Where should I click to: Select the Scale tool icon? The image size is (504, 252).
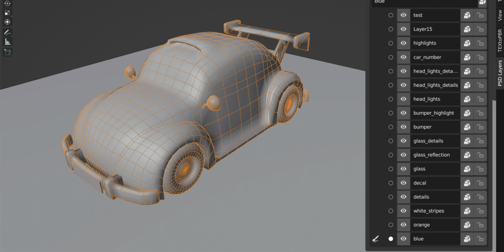pos(7,13)
